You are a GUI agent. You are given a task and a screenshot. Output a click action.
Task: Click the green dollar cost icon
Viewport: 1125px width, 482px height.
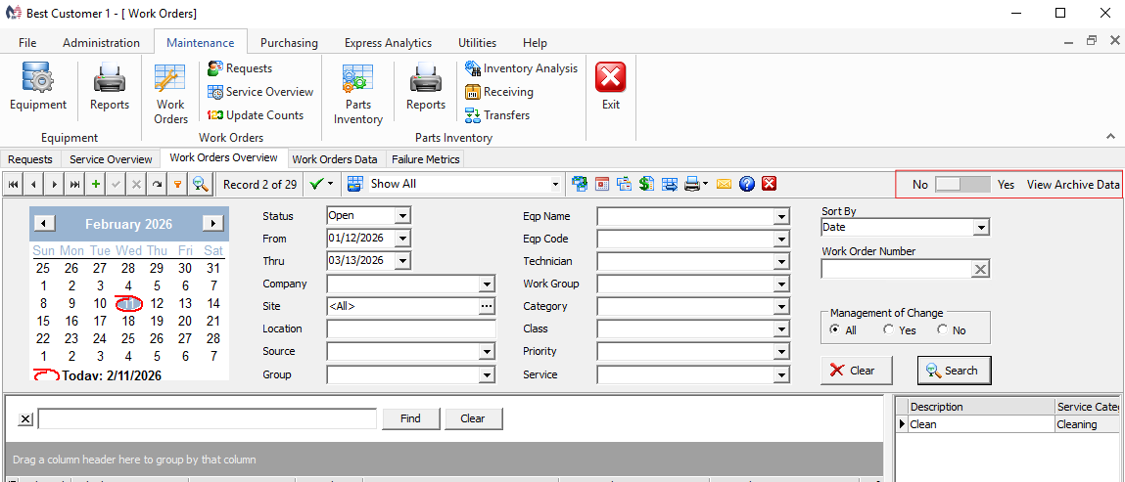646,184
